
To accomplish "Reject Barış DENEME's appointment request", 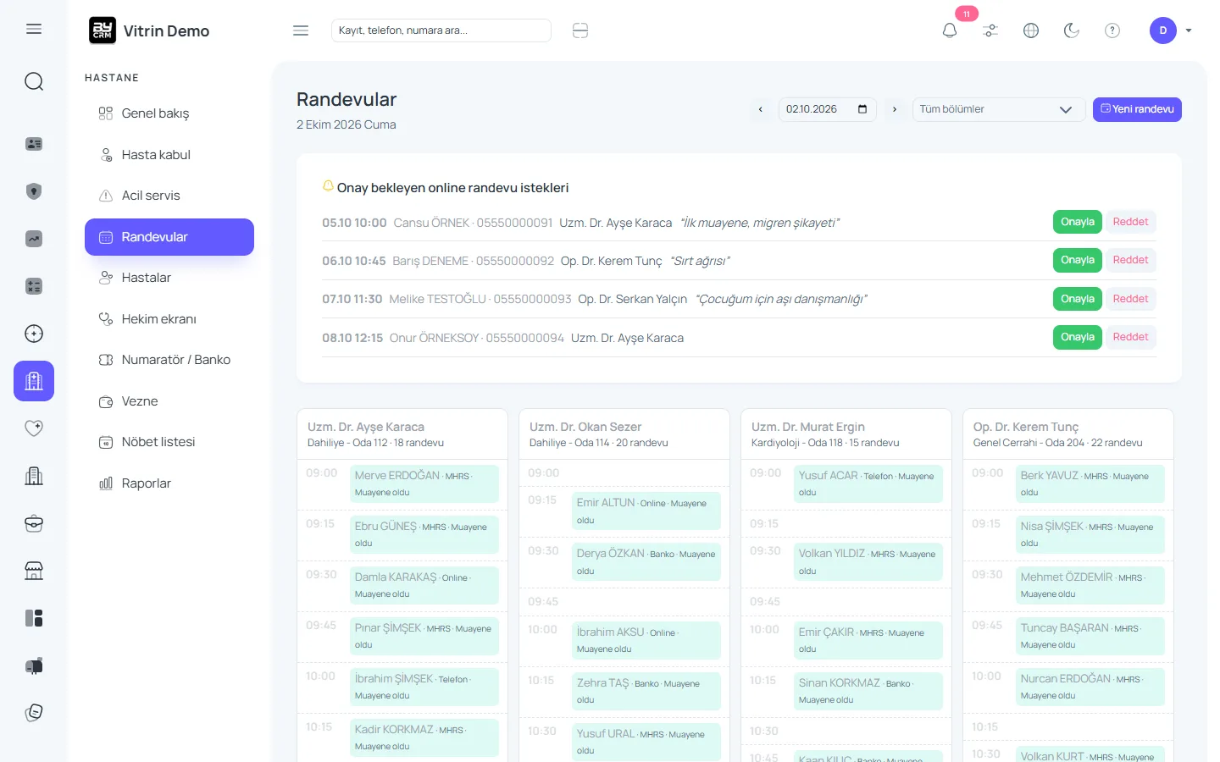I will [1131, 260].
